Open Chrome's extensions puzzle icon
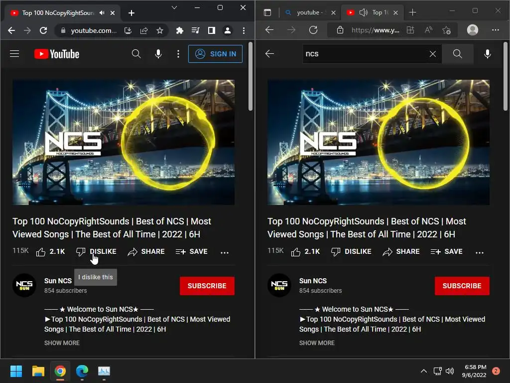This screenshot has width=510, height=383. click(x=179, y=30)
